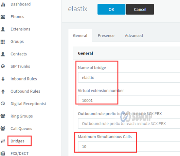Focus the Outbound rule prefix field
This screenshot has height=156, width=180.
129,123
